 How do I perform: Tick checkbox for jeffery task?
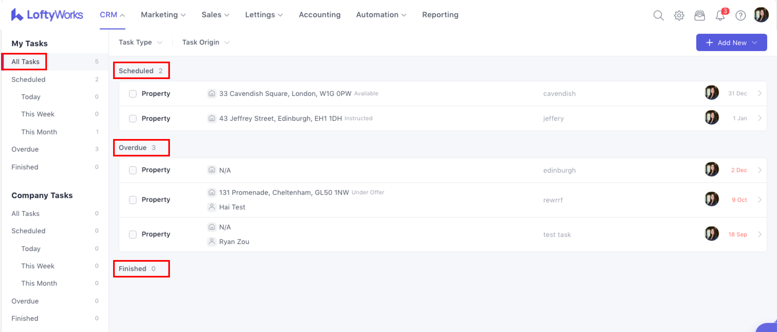click(133, 118)
